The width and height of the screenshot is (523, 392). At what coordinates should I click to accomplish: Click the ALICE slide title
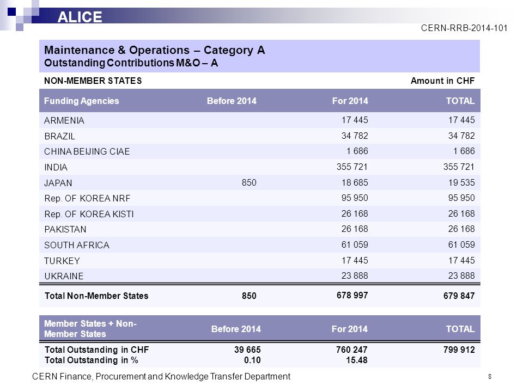click(80, 17)
